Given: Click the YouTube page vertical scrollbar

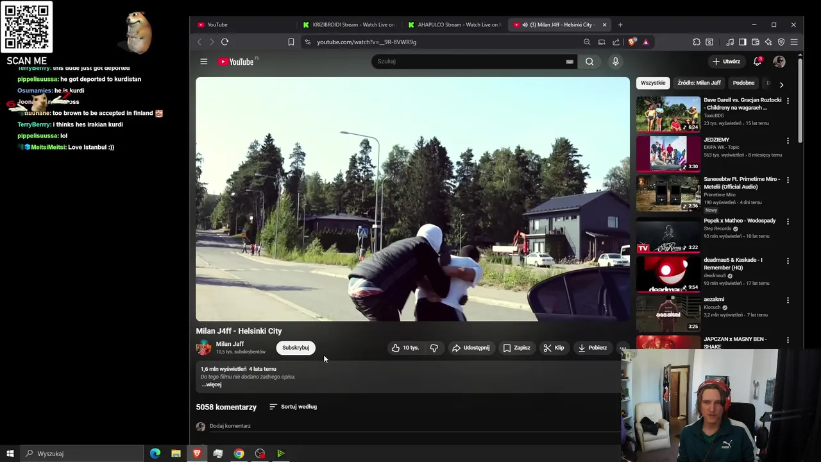Looking at the screenshot, I should 800,99.
